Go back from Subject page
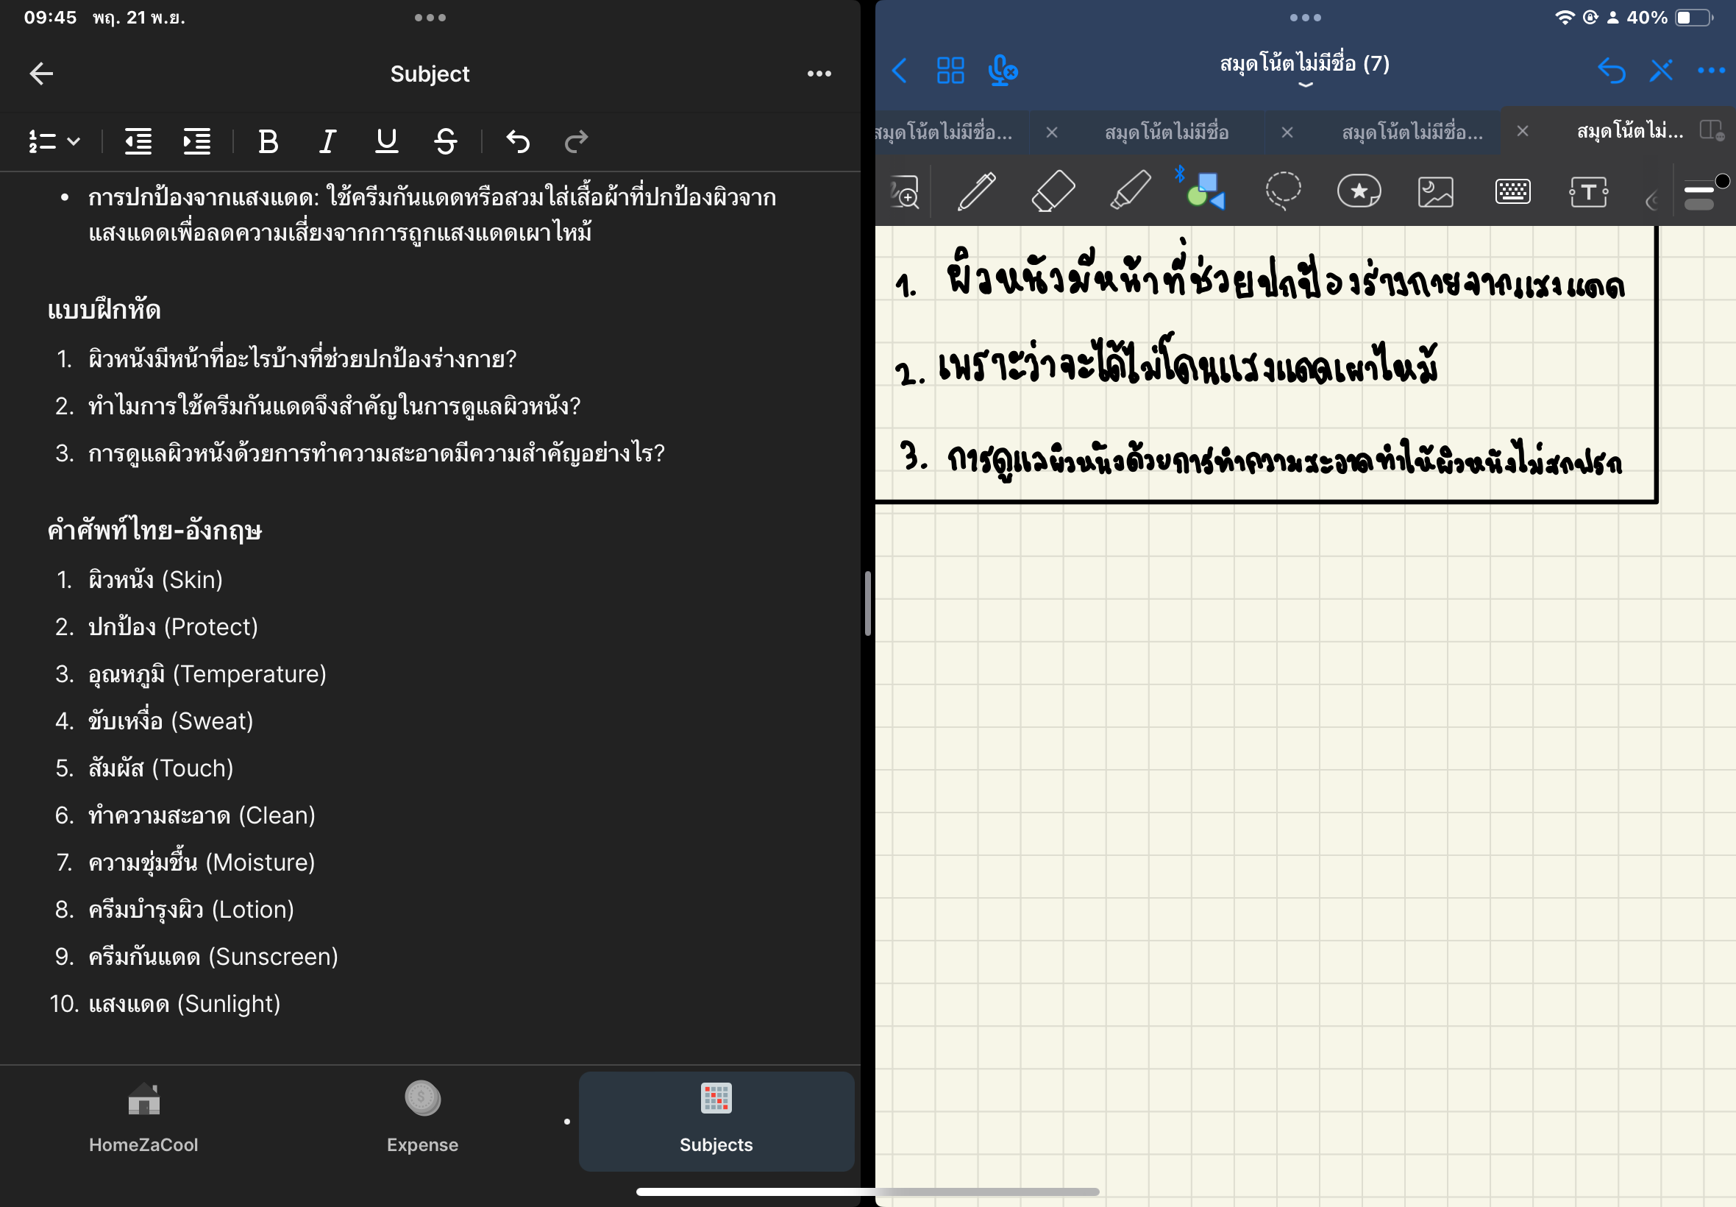Image resolution: width=1736 pixels, height=1207 pixels. tap(42, 74)
